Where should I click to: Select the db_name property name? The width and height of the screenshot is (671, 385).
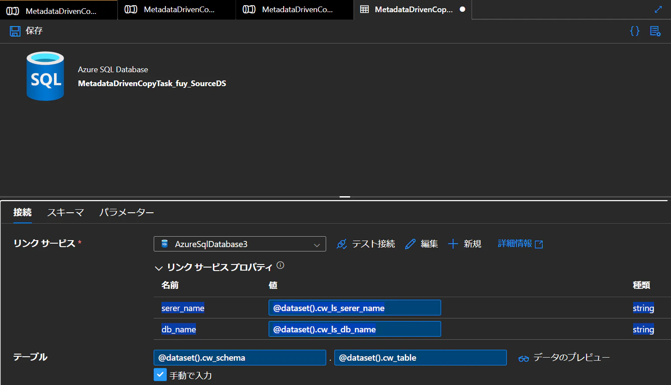[x=179, y=329]
